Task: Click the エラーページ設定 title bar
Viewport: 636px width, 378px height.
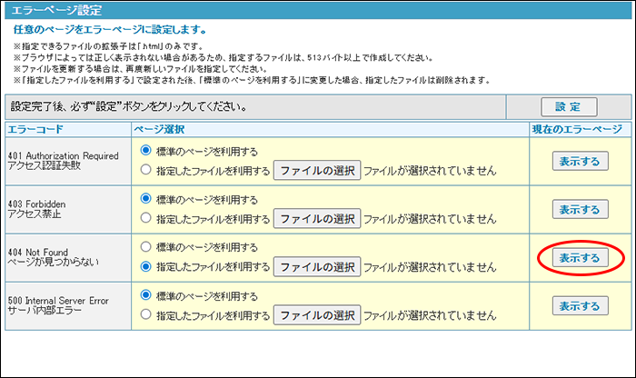Action: pyautogui.click(x=318, y=11)
